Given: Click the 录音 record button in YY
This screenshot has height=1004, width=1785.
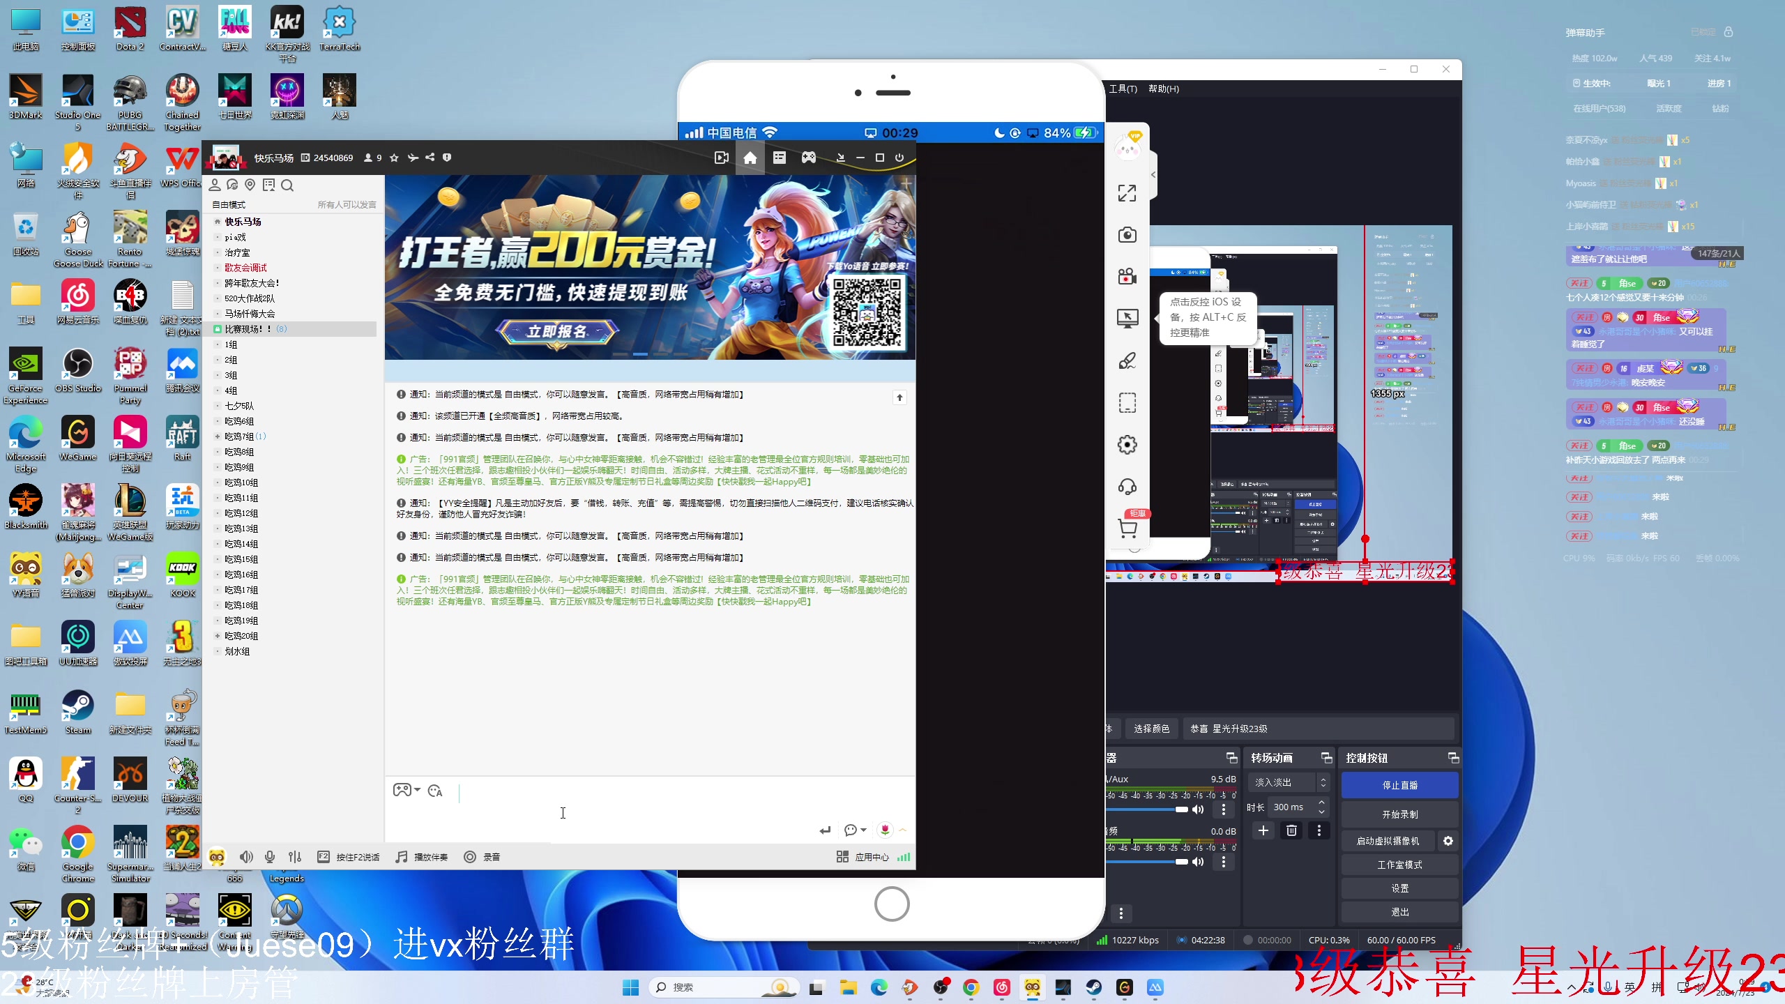Looking at the screenshot, I should click(483, 857).
